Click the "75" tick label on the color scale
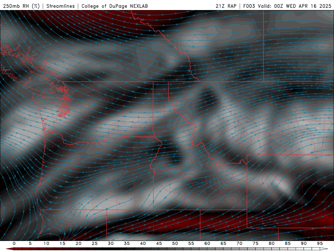This screenshot has width=334, height=251. pos(256,243)
